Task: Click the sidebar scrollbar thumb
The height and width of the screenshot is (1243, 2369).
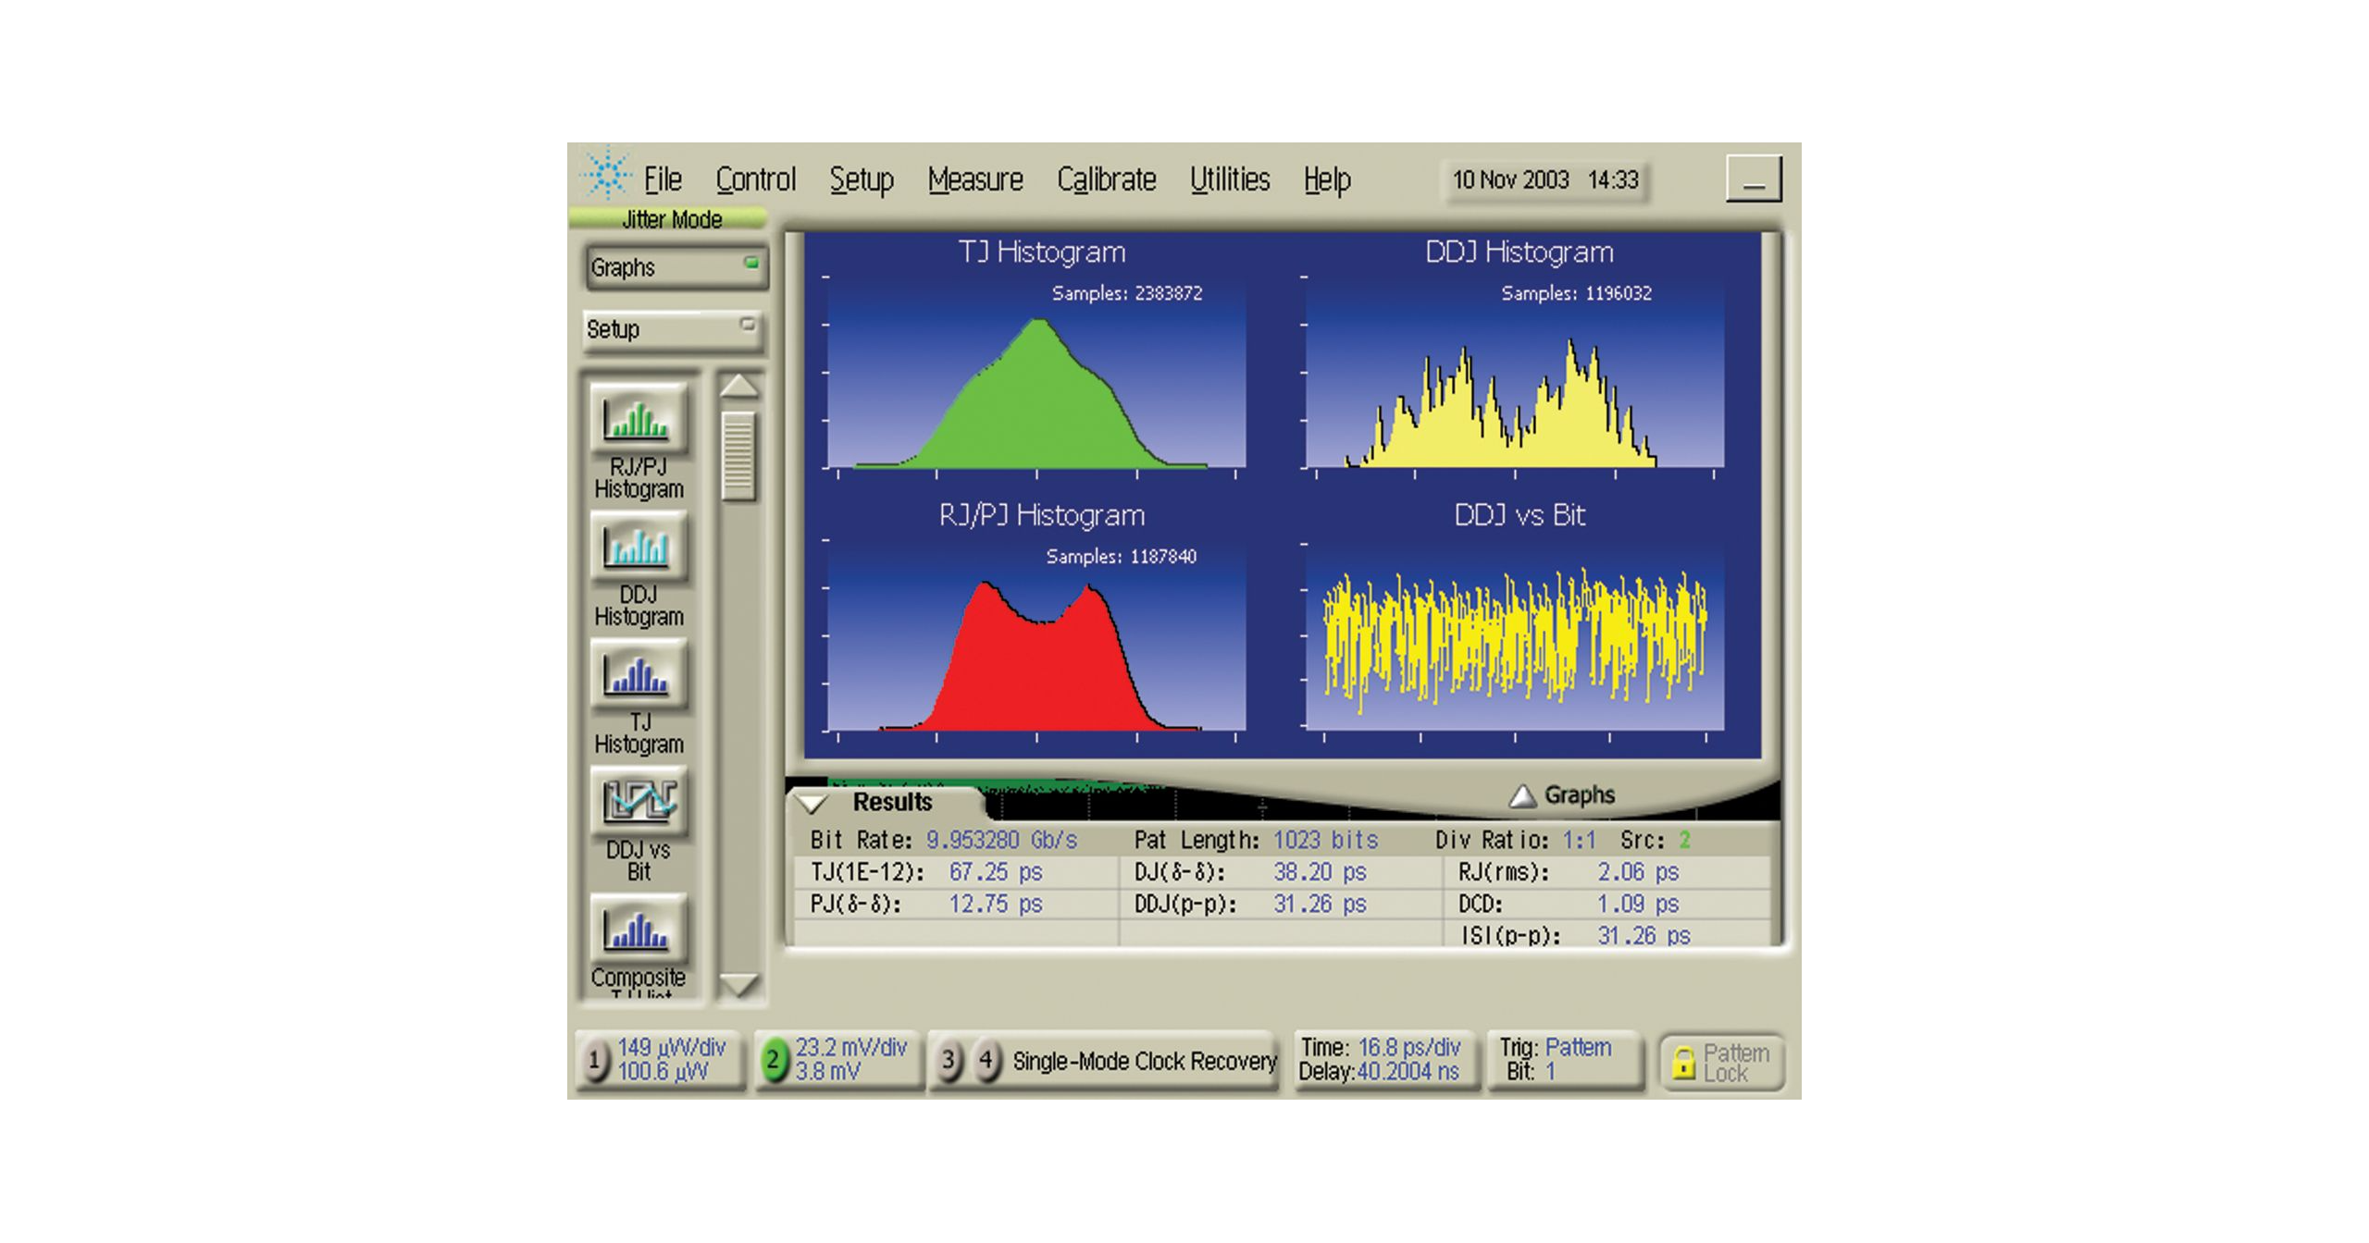Action: (x=738, y=457)
